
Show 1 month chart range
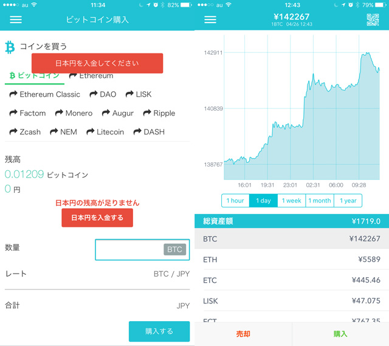tap(320, 201)
